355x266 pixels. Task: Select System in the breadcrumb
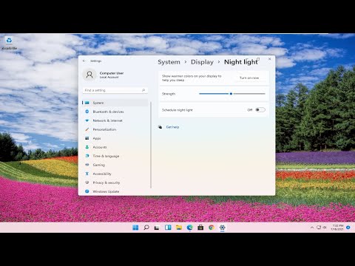tap(169, 62)
